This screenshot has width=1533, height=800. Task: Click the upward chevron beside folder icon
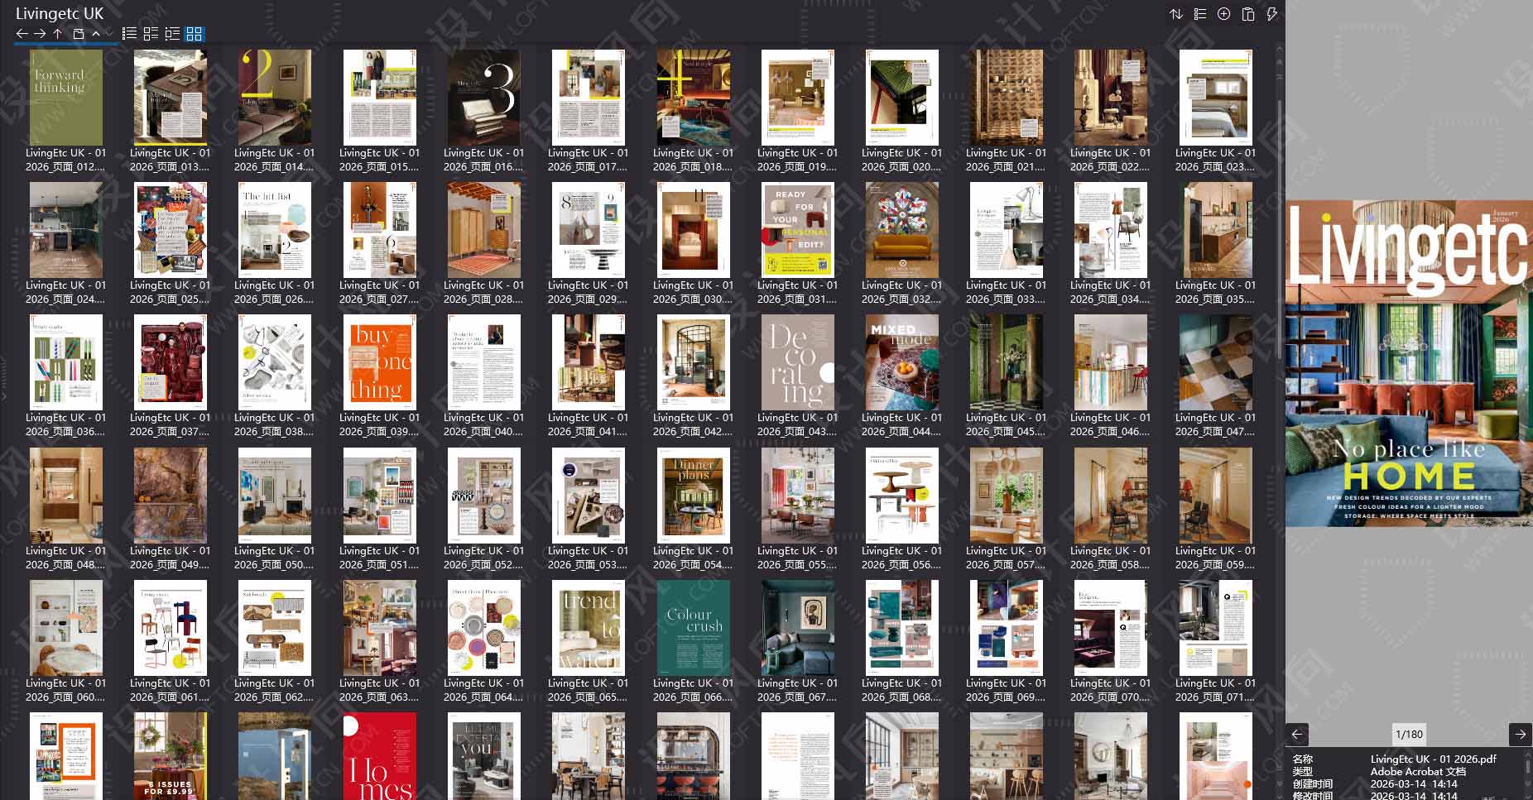coord(96,34)
